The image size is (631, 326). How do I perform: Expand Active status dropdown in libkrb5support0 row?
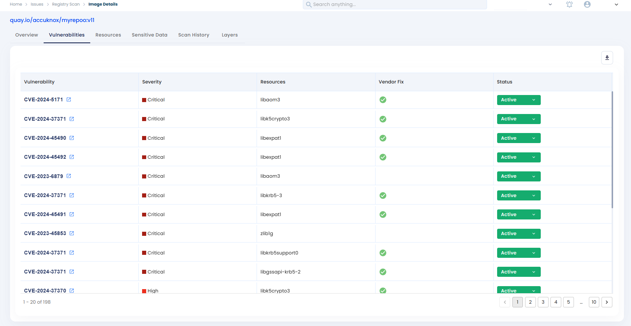[x=518, y=253]
